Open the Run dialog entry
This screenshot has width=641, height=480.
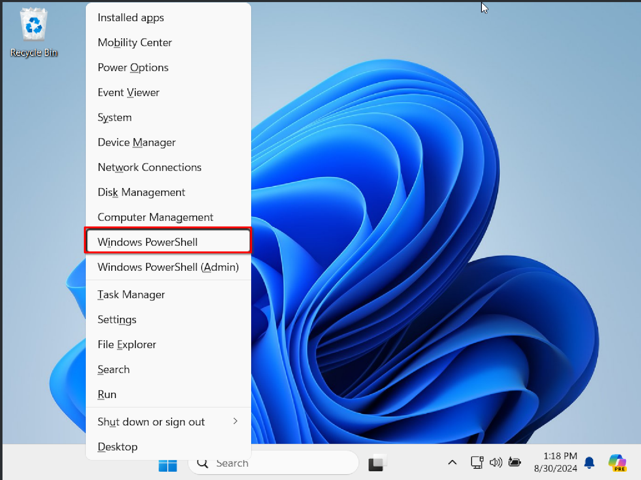(107, 394)
